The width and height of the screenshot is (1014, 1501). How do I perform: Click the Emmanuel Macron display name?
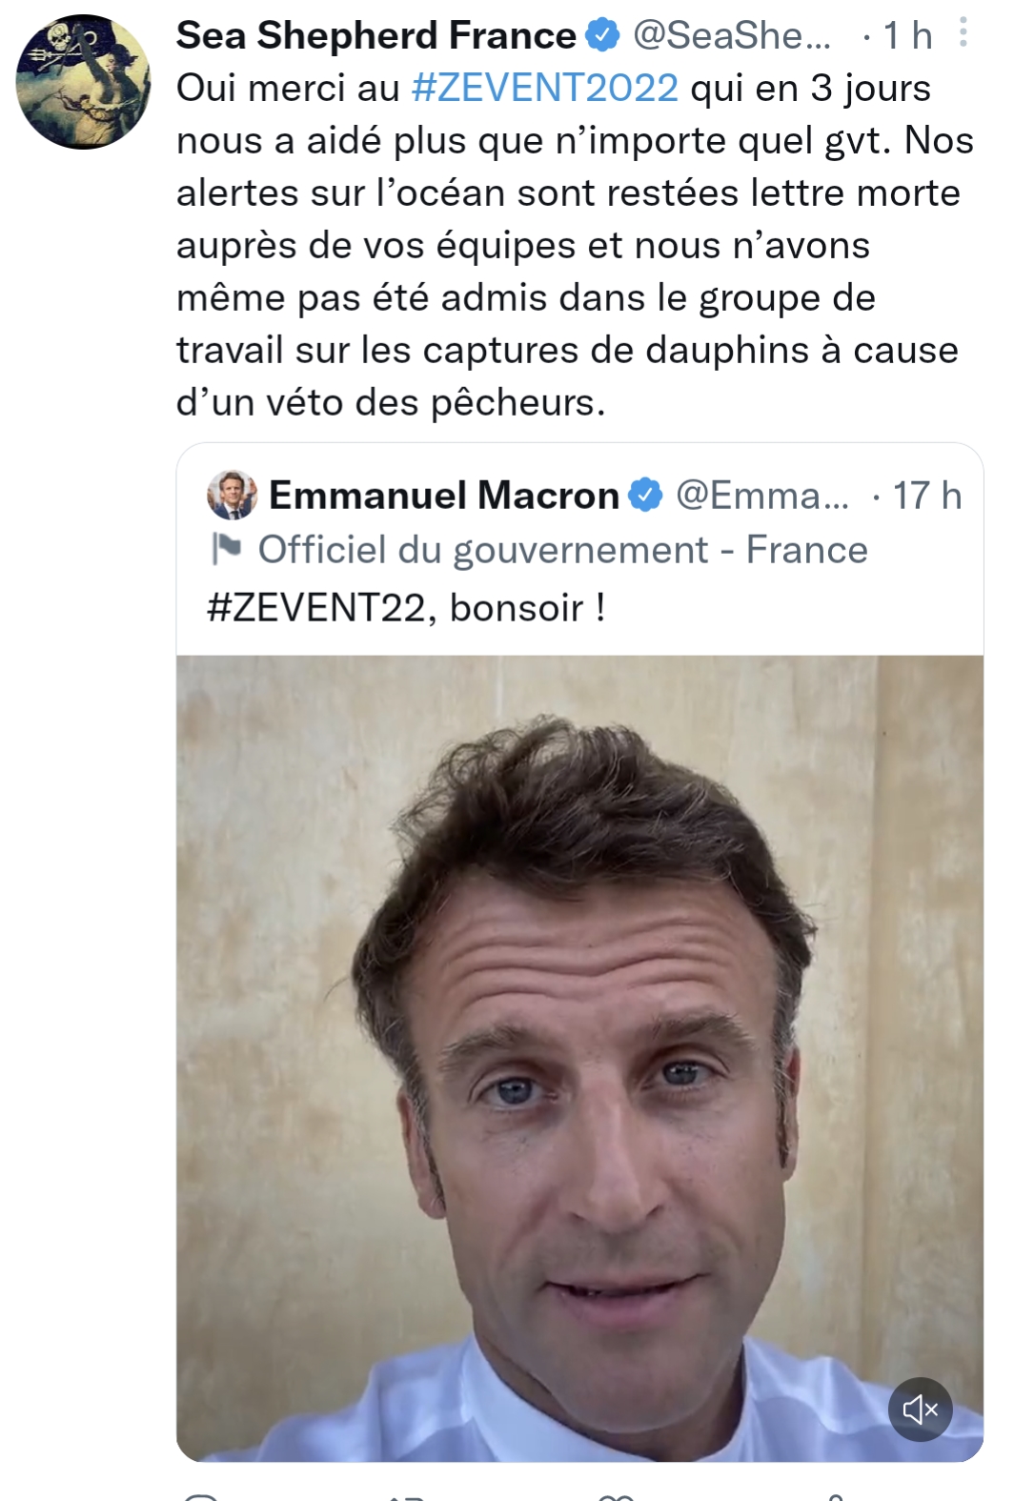pos(444,496)
